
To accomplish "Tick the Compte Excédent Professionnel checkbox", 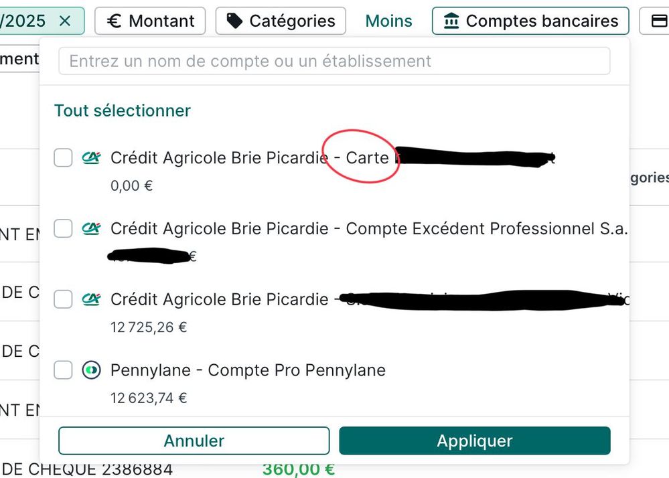I will (63, 229).
